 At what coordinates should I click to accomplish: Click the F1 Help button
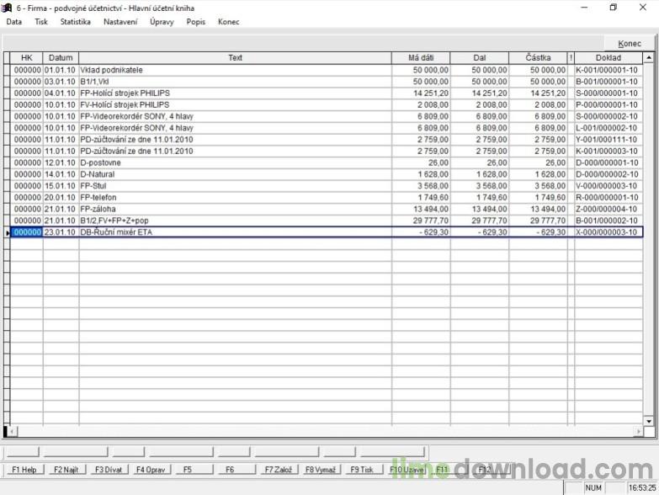24,470
